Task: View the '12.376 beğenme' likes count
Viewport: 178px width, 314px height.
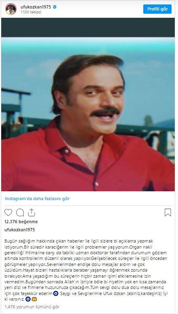Action: [21, 222]
